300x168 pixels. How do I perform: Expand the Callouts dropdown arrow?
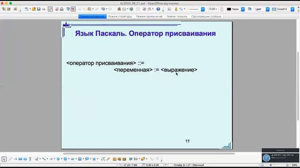[x=90, y=159]
